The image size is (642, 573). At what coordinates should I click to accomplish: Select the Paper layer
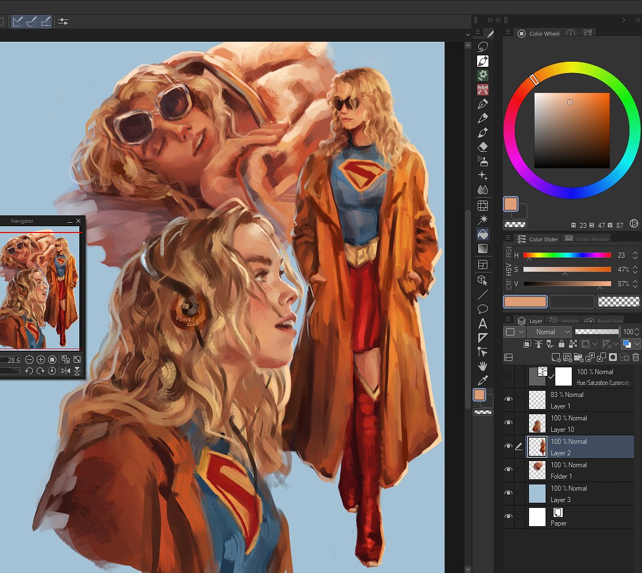click(580, 517)
